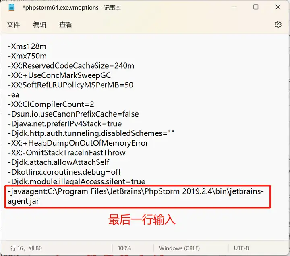This screenshot has width=290, height=256.
Task: Click the UTF-8 encoding status entry
Action: (x=241, y=248)
